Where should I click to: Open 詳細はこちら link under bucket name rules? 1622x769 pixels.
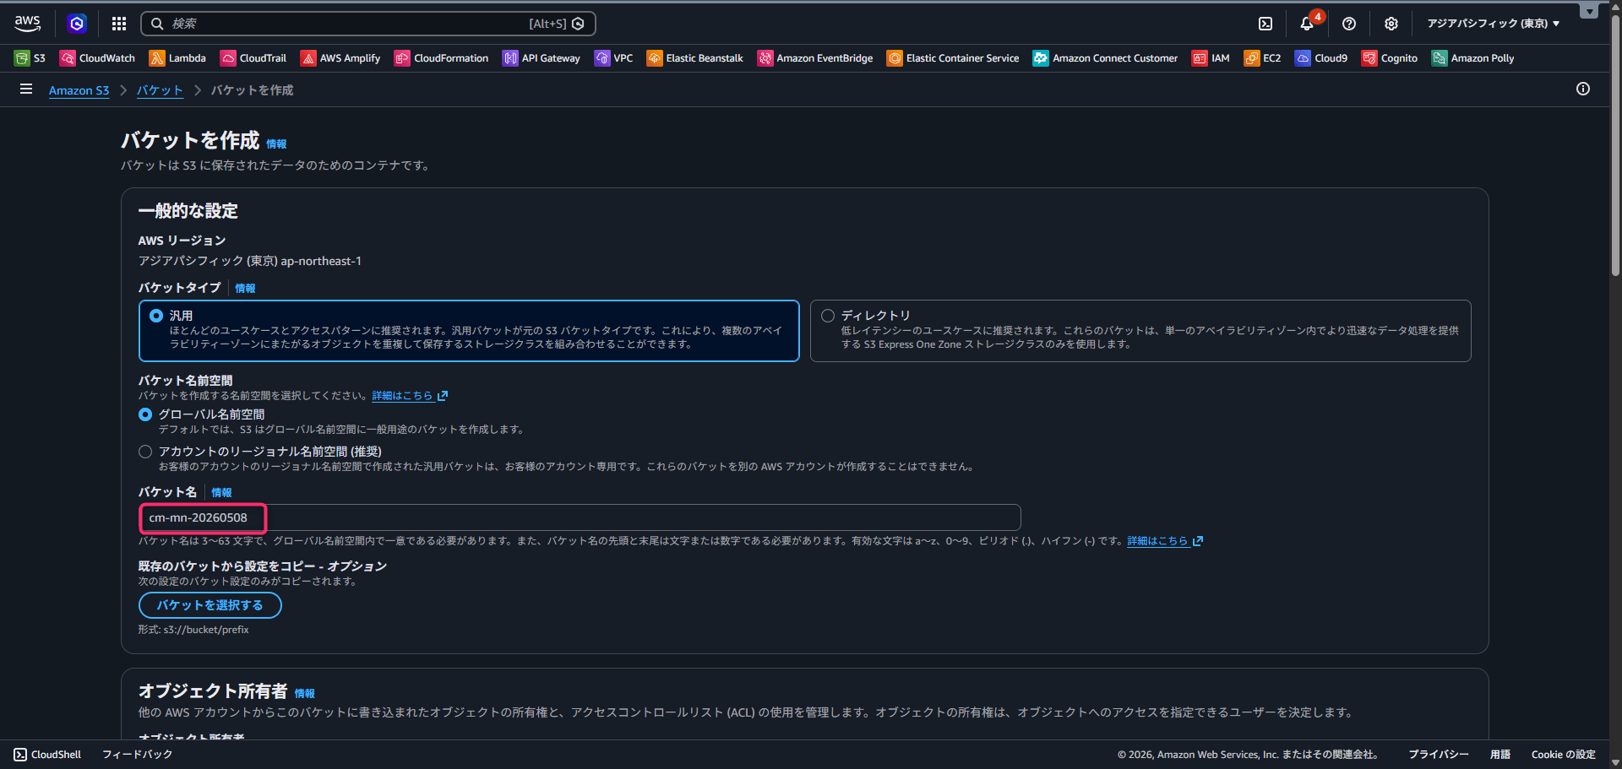point(1165,541)
